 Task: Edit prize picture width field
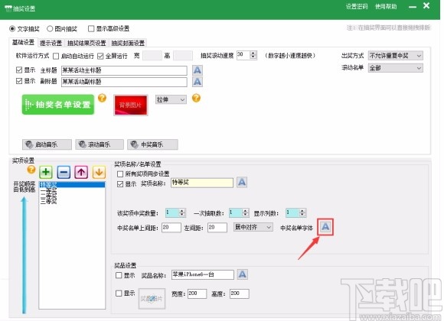click(x=197, y=293)
